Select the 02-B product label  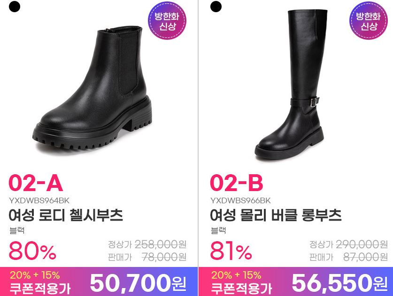click(237, 183)
